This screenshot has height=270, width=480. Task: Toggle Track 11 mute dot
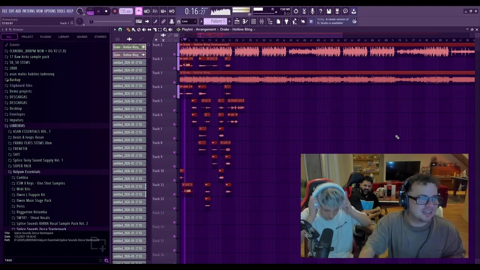(174, 194)
